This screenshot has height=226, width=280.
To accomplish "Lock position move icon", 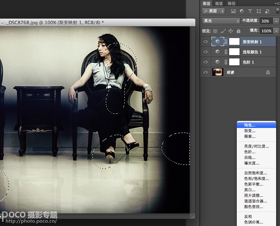I will (x=231, y=31).
